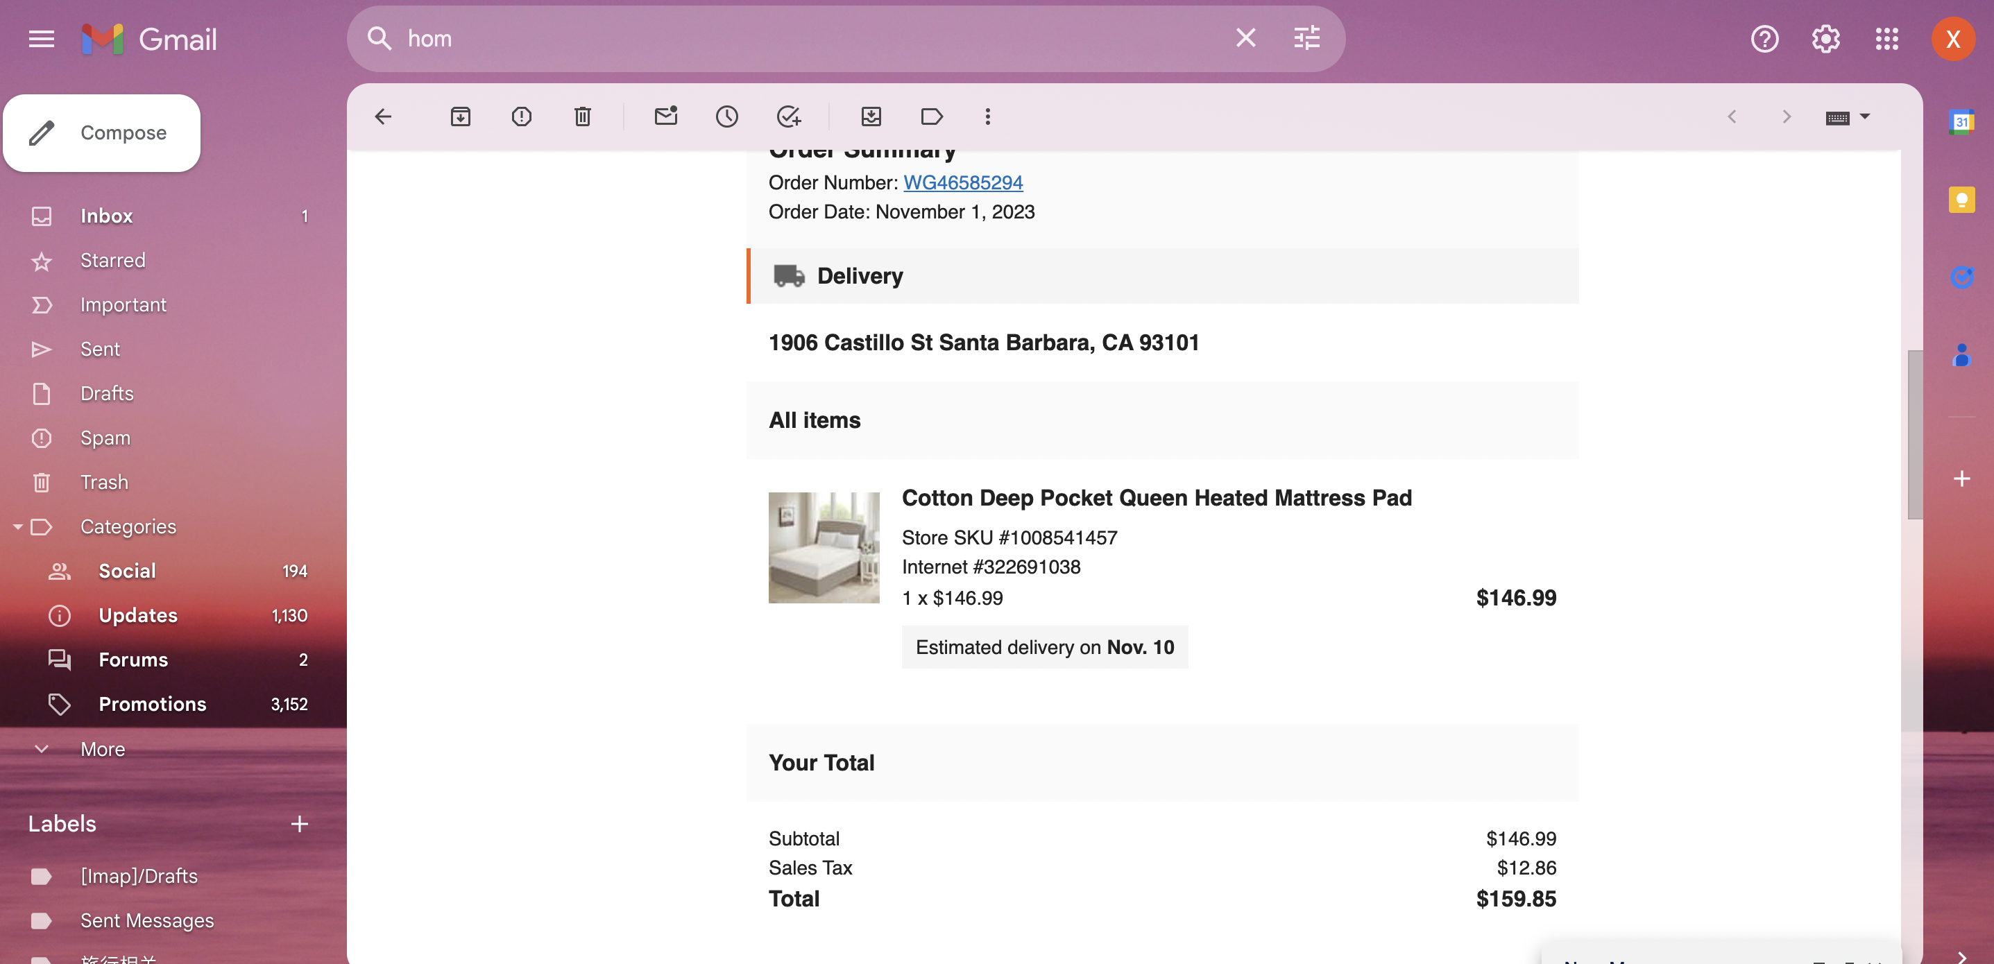Collapse the Categories section arrow
Viewport: 1994px width, 964px height.
coord(17,527)
